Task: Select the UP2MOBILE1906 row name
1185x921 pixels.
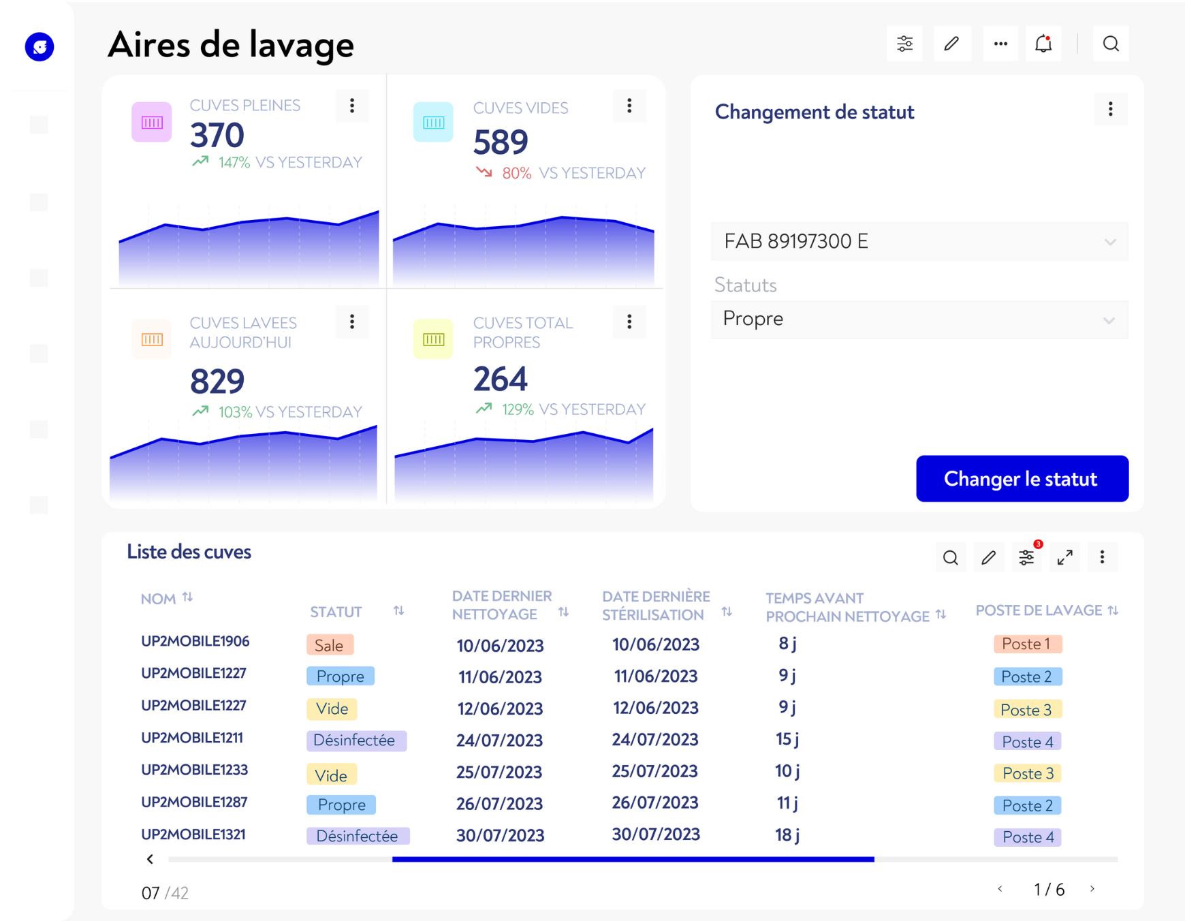Action: coord(195,642)
